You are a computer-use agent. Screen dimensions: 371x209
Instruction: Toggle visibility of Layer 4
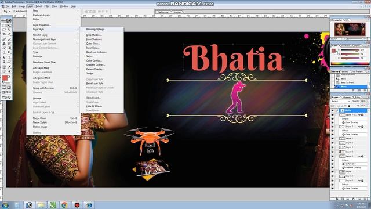(x=332, y=147)
